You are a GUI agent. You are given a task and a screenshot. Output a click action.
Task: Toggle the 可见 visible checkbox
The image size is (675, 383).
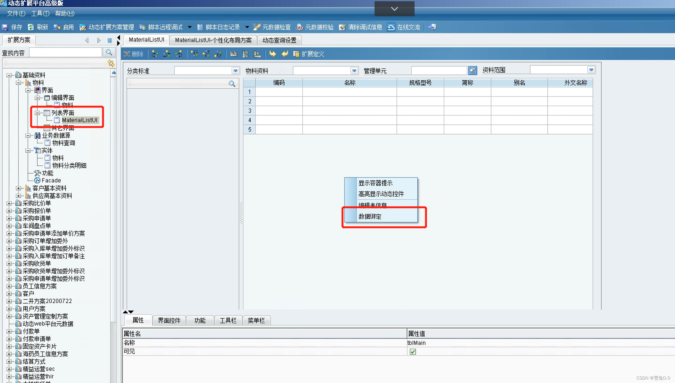pyautogui.click(x=413, y=352)
